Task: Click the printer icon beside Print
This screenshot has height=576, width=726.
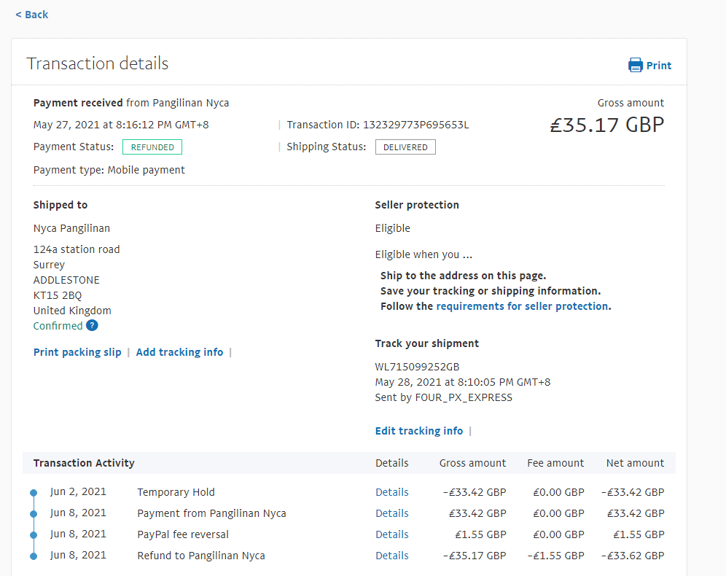Action: [636, 66]
